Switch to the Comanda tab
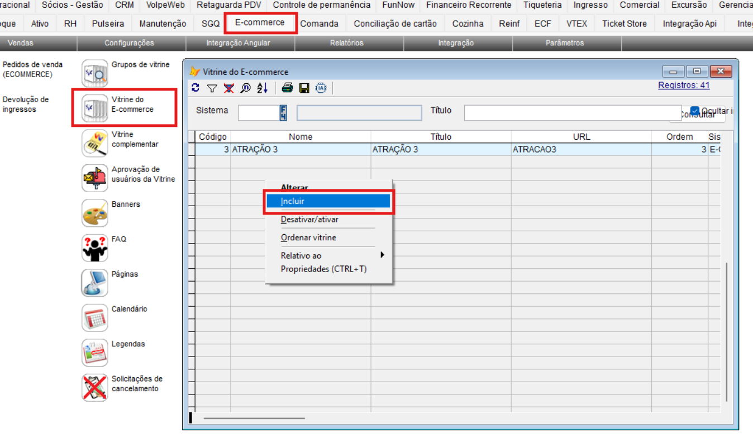 (319, 23)
